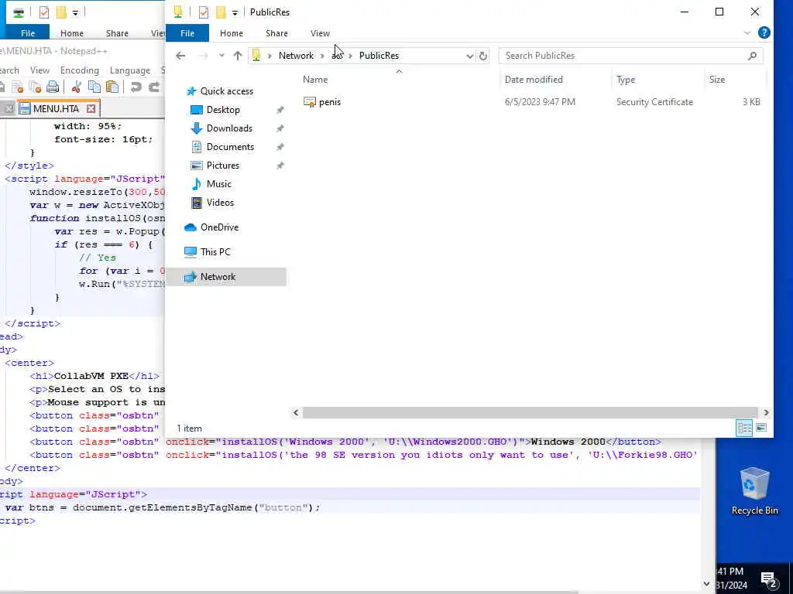Viewport: 793px width, 594px height.
Task: Click the PublicRes breadcrumb in address bar
Action: pos(379,56)
